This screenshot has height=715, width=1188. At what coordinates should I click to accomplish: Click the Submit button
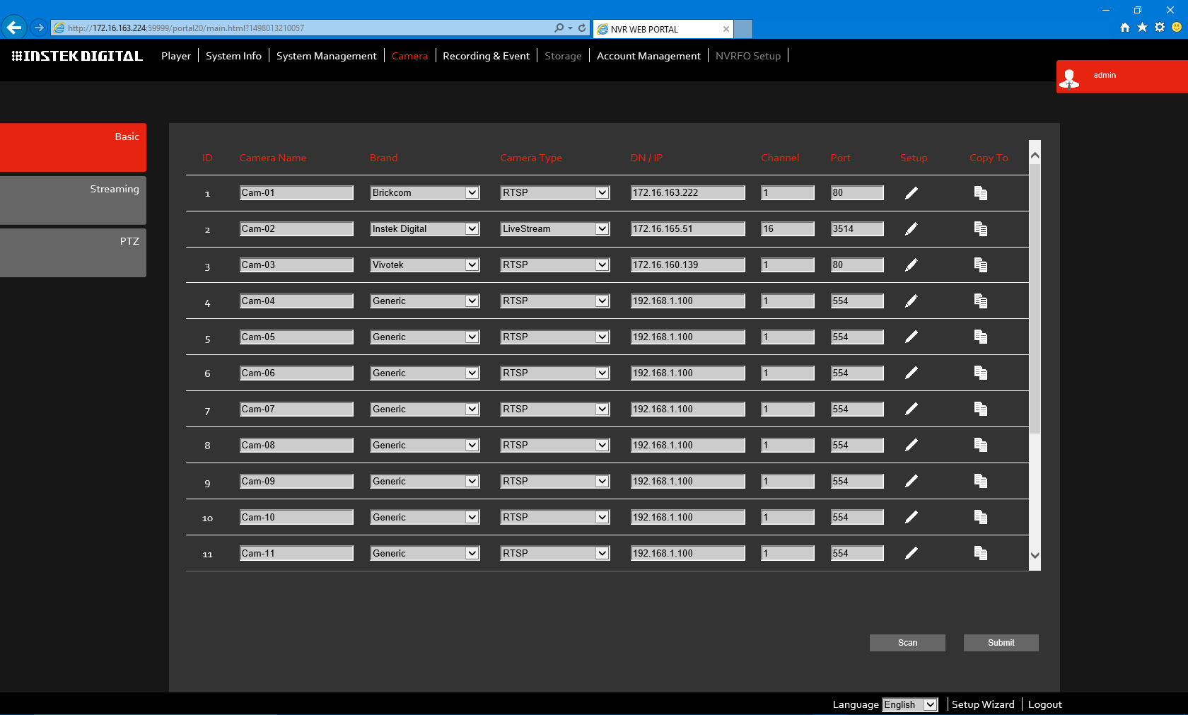[x=1001, y=643]
